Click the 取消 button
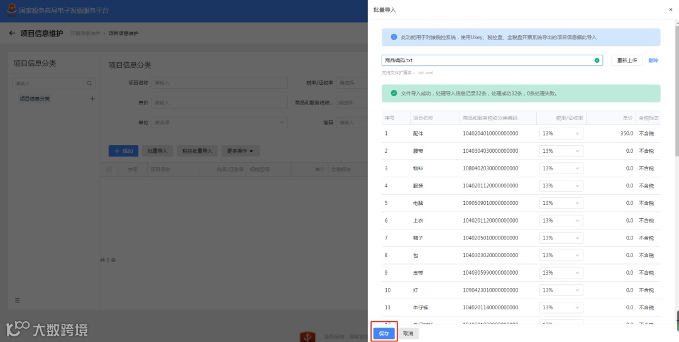 (408, 334)
